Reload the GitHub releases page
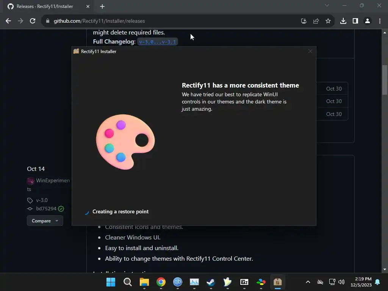Viewport: 388px width, 291px height. (33, 21)
